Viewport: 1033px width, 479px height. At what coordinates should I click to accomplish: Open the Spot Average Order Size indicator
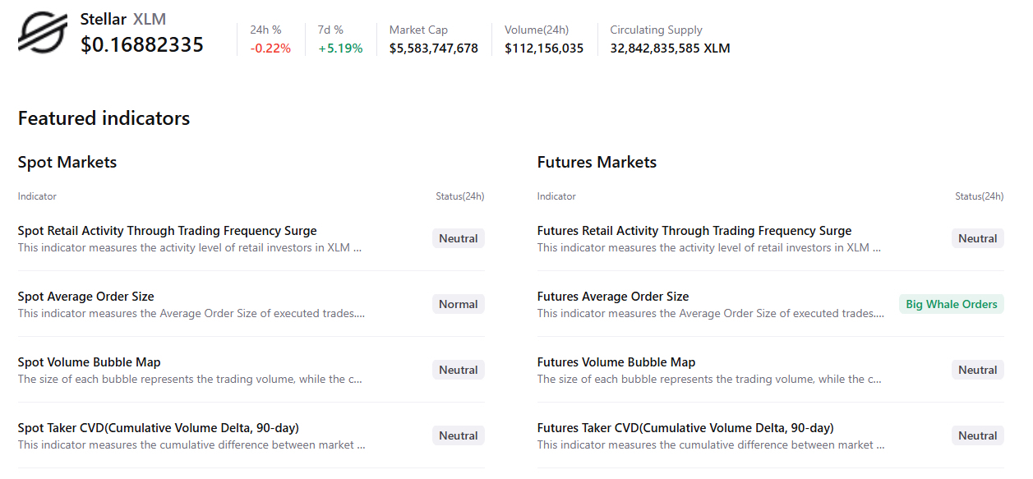tap(86, 297)
